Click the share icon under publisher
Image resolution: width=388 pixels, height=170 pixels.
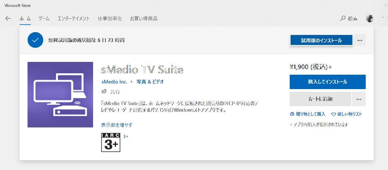coord(104,92)
